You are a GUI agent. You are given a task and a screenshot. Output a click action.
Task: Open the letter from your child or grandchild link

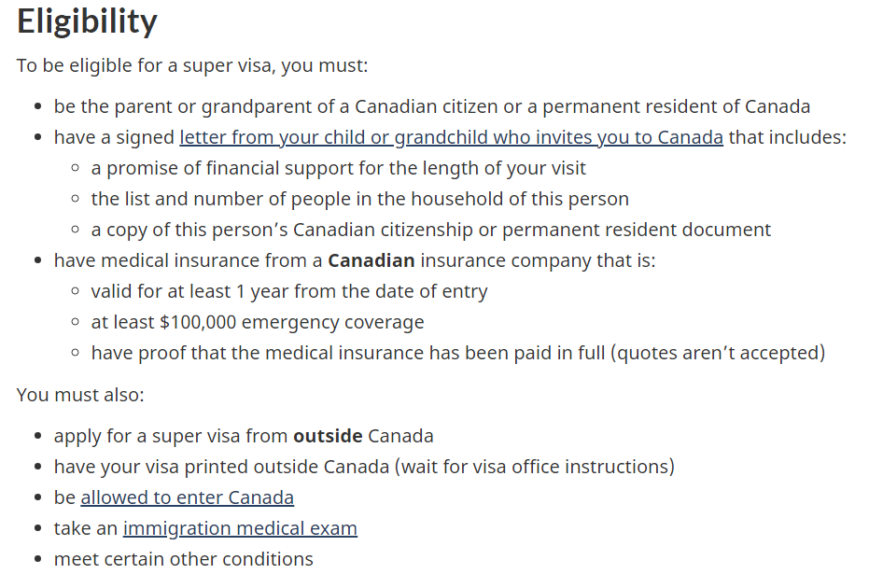coord(451,137)
